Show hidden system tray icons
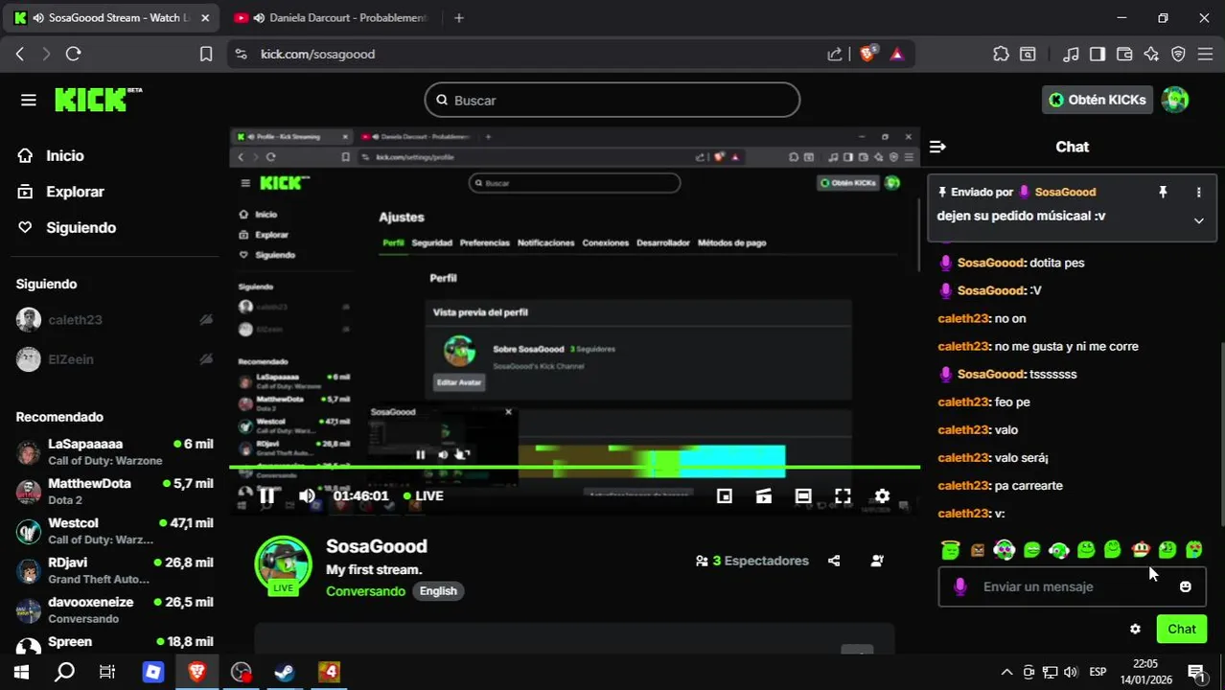1225x690 pixels. pyautogui.click(x=1005, y=672)
